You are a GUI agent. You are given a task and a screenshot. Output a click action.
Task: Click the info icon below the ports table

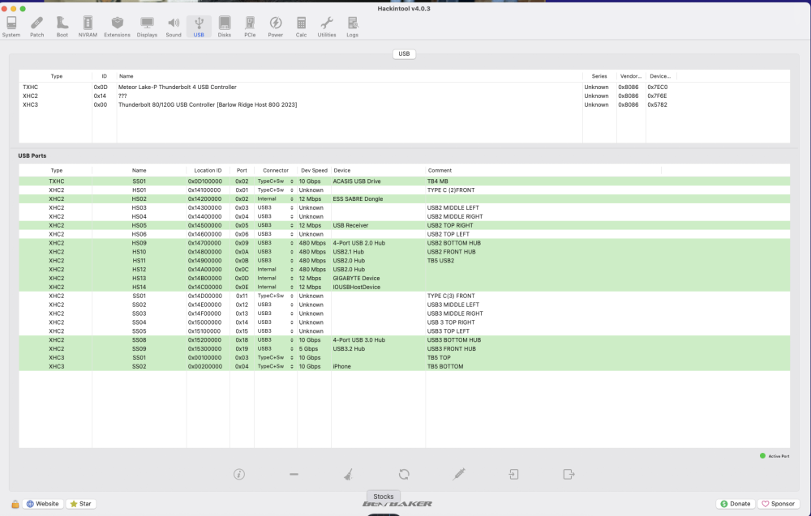click(239, 474)
